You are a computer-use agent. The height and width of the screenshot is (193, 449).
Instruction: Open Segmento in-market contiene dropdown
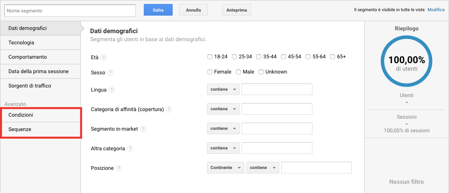pyautogui.click(x=223, y=129)
